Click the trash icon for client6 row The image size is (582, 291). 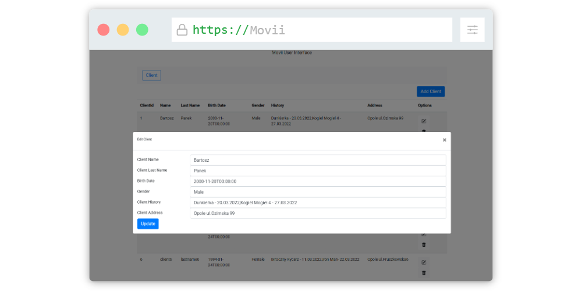click(424, 272)
